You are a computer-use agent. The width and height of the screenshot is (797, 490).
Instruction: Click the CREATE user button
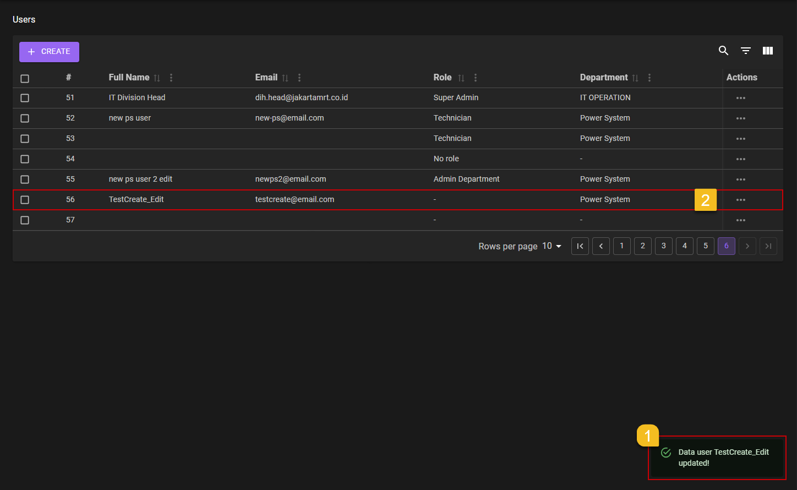pyautogui.click(x=49, y=52)
